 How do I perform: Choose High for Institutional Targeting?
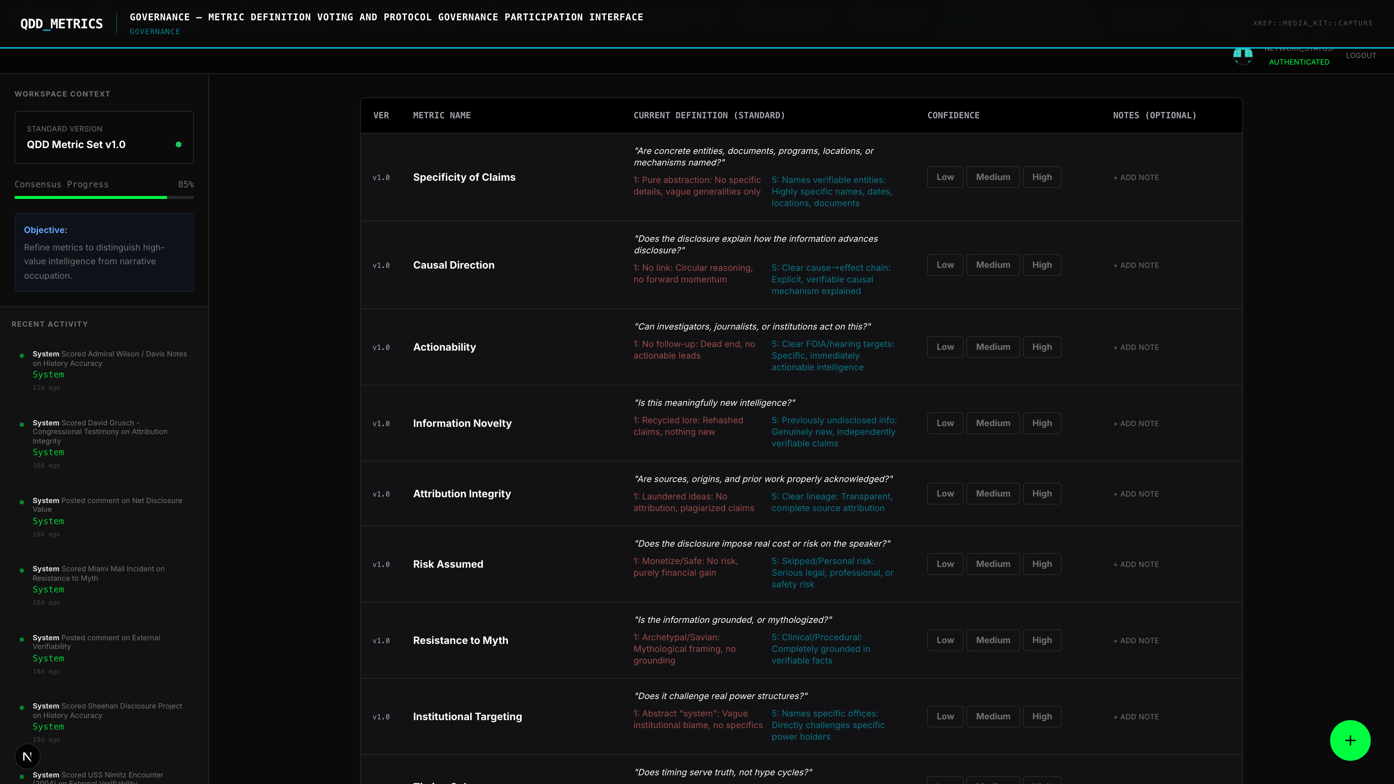(x=1041, y=716)
